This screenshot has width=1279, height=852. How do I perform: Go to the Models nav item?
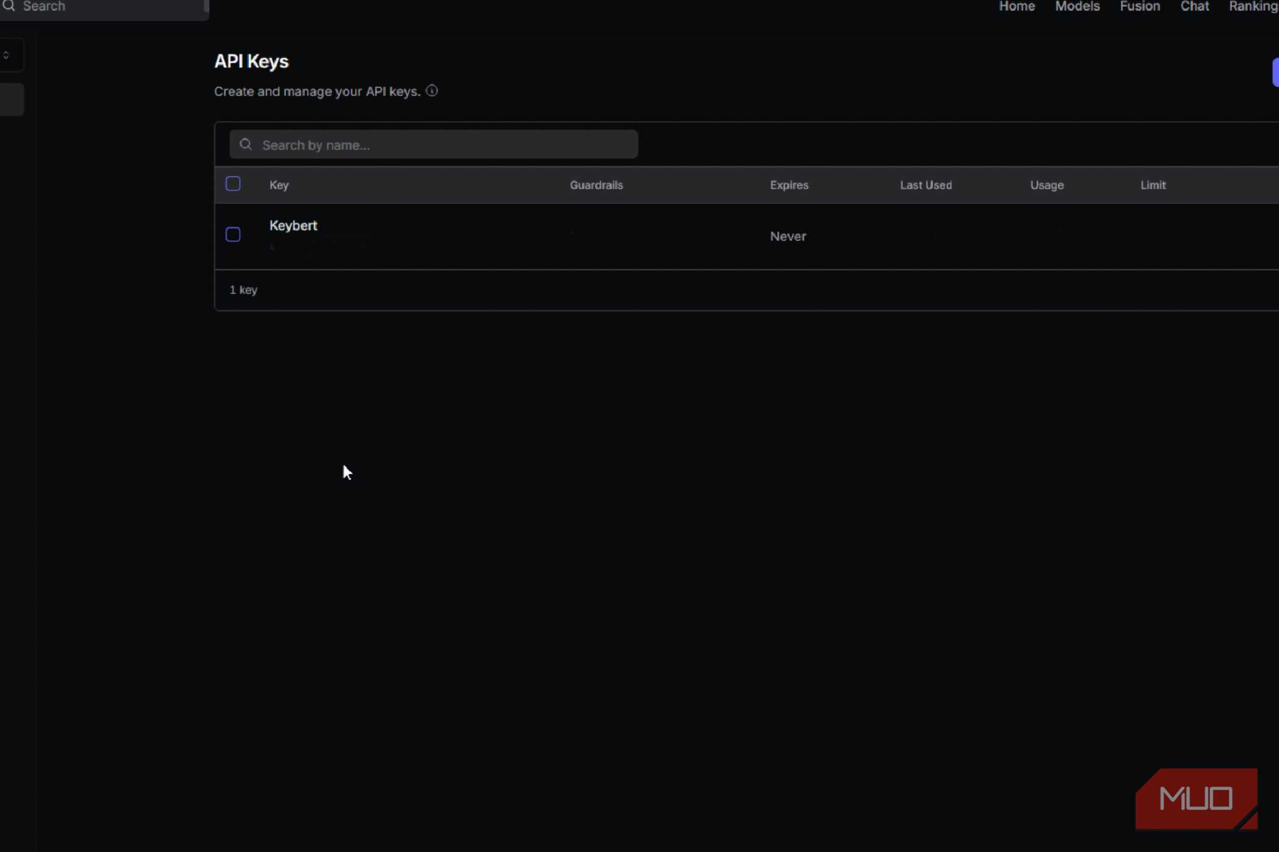pos(1077,7)
